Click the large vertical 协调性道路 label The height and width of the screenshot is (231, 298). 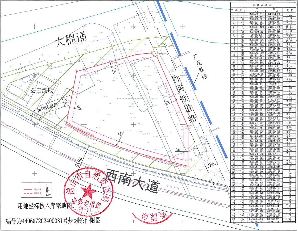pos(184,99)
